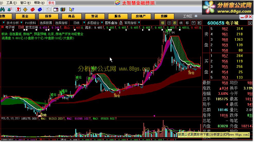254x142 pixels.
Task: Select the 房地产 tab
Action: [x=141, y=16]
